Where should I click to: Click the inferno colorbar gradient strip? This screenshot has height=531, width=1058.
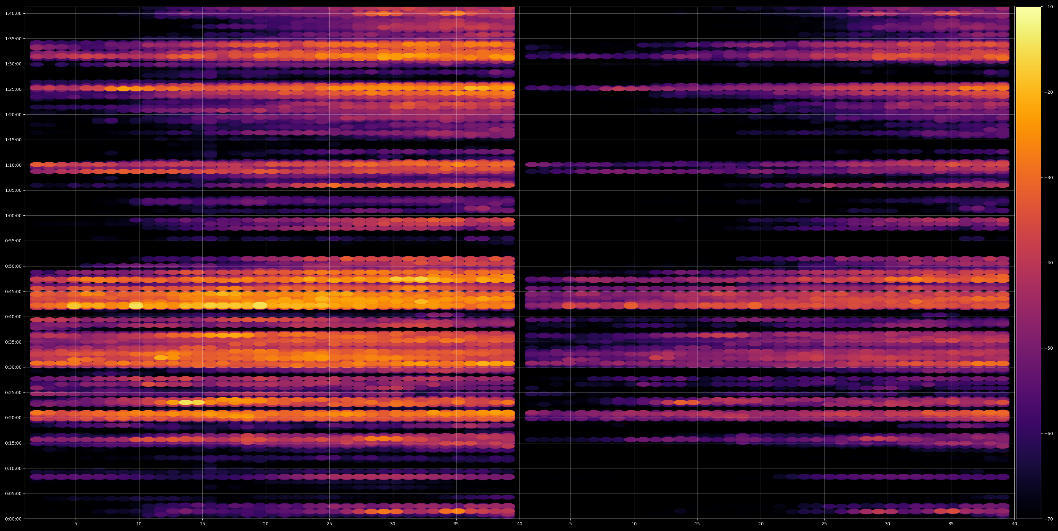point(1028,263)
